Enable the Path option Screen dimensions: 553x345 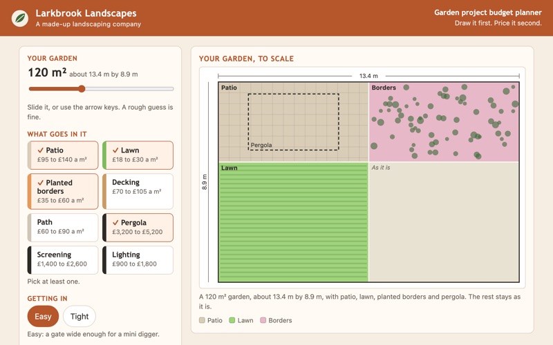63,228
